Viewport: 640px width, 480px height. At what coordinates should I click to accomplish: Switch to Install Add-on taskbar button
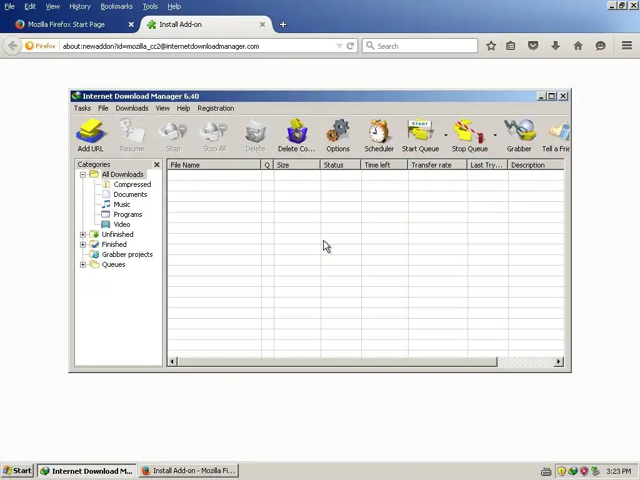(189, 471)
